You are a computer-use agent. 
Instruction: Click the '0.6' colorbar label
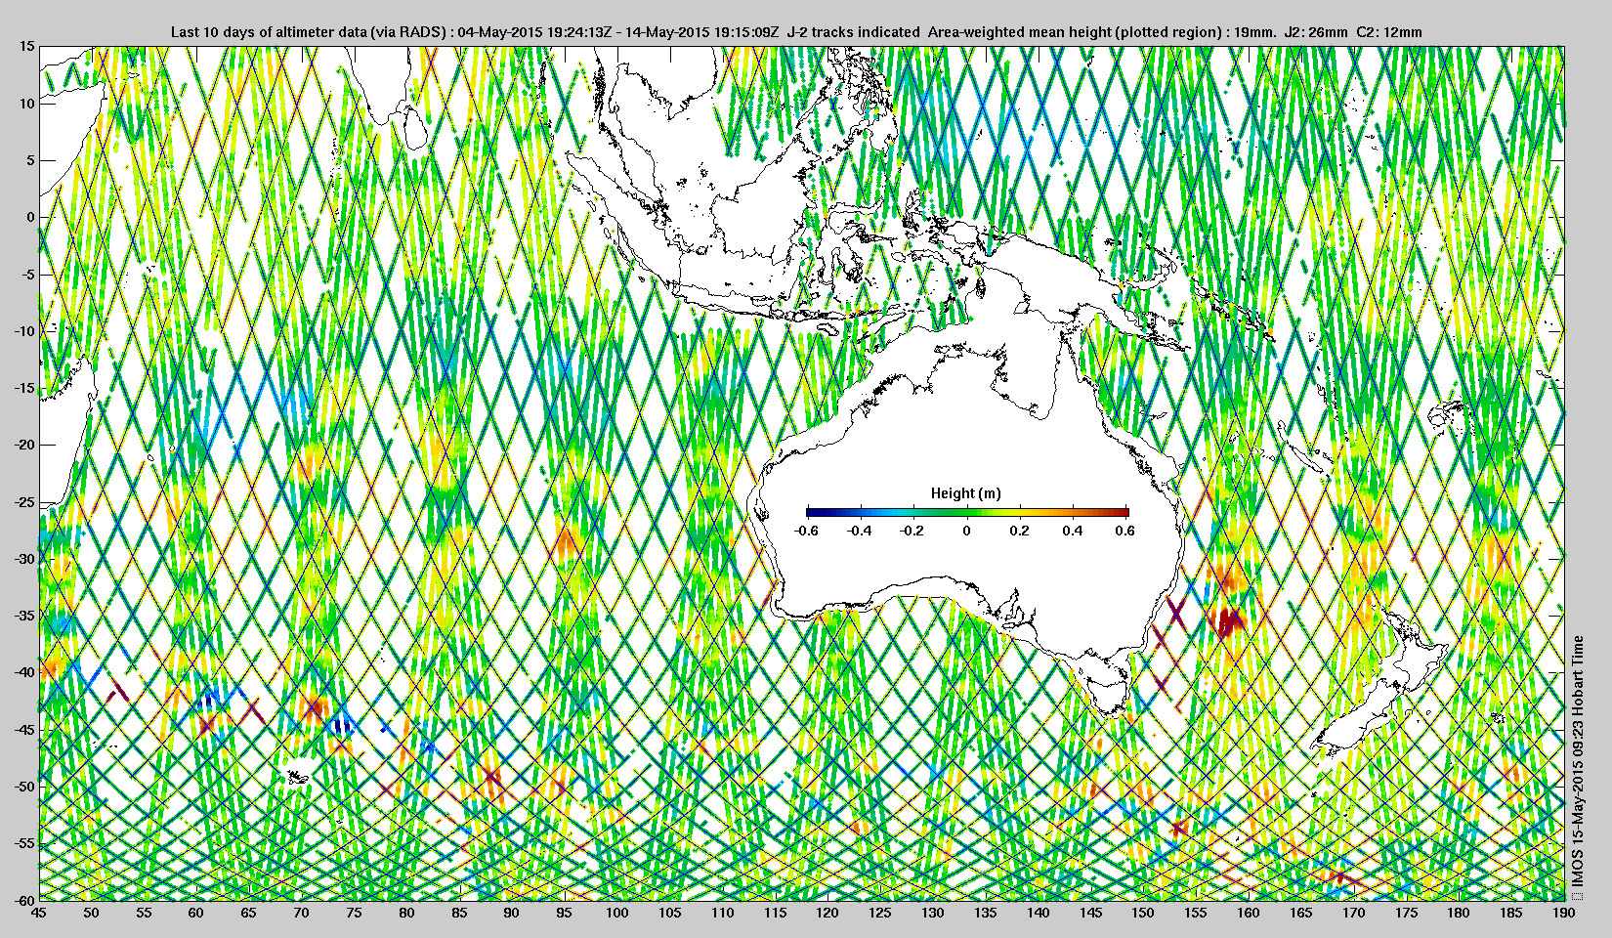1125,532
